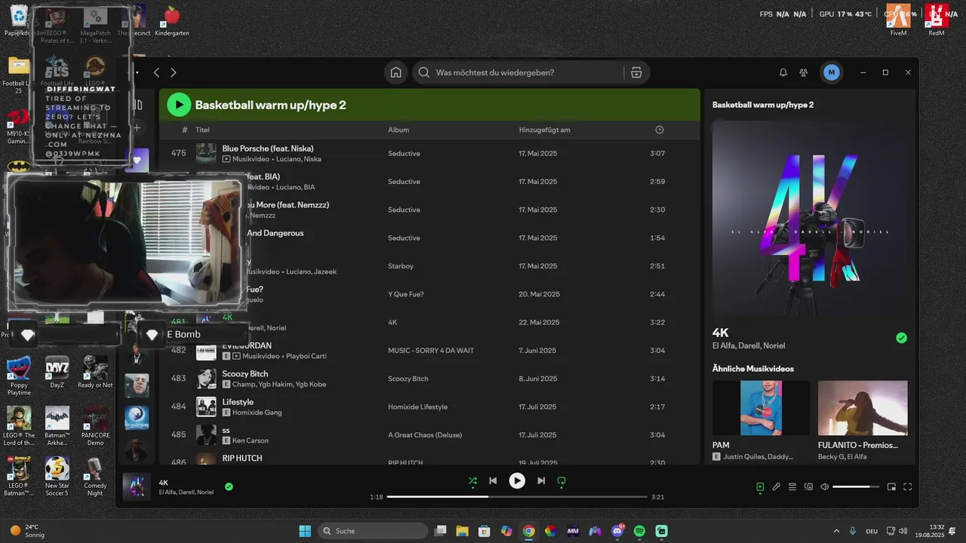Click the main play button in player bar

click(x=517, y=480)
